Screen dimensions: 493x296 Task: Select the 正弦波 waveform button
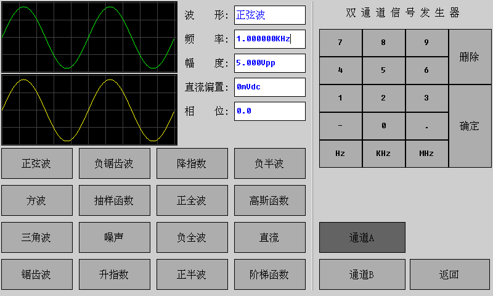click(37, 163)
